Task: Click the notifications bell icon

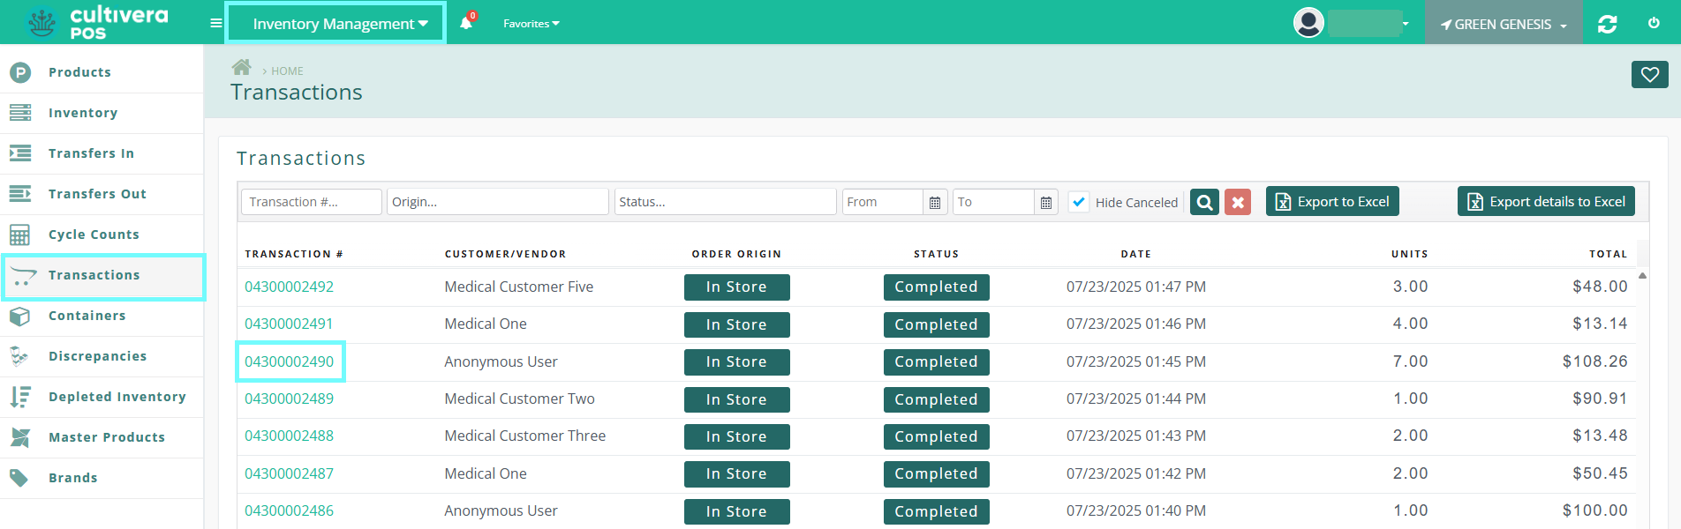Action: pyautogui.click(x=466, y=24)
